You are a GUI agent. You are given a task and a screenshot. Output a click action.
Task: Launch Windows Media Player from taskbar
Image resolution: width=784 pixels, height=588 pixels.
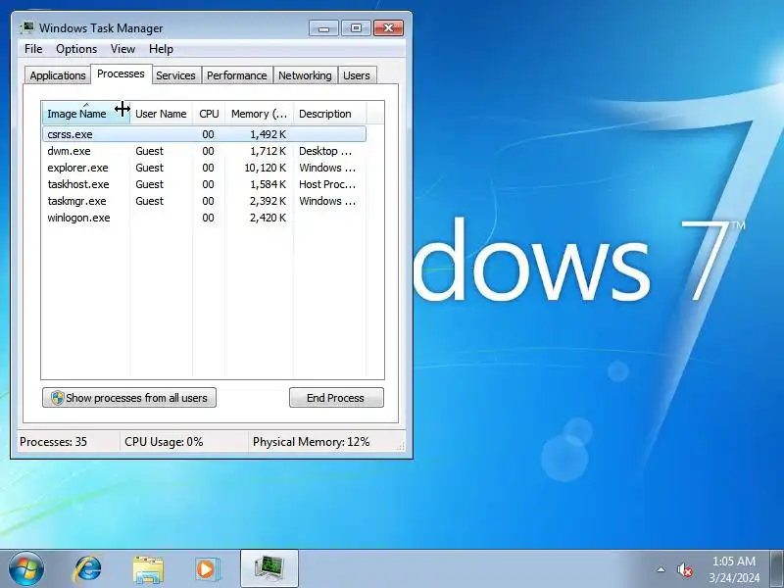208,569
